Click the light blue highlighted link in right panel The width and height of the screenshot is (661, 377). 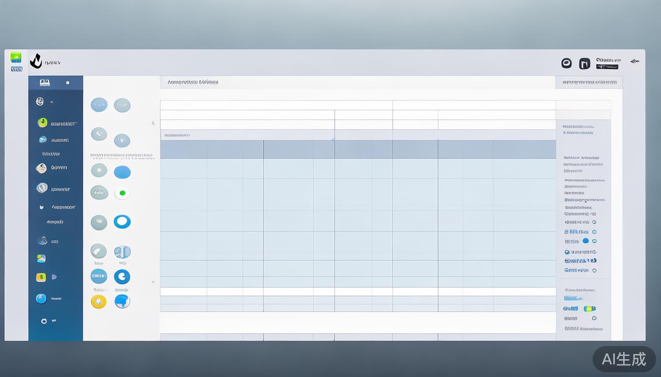tap(573, 298)
